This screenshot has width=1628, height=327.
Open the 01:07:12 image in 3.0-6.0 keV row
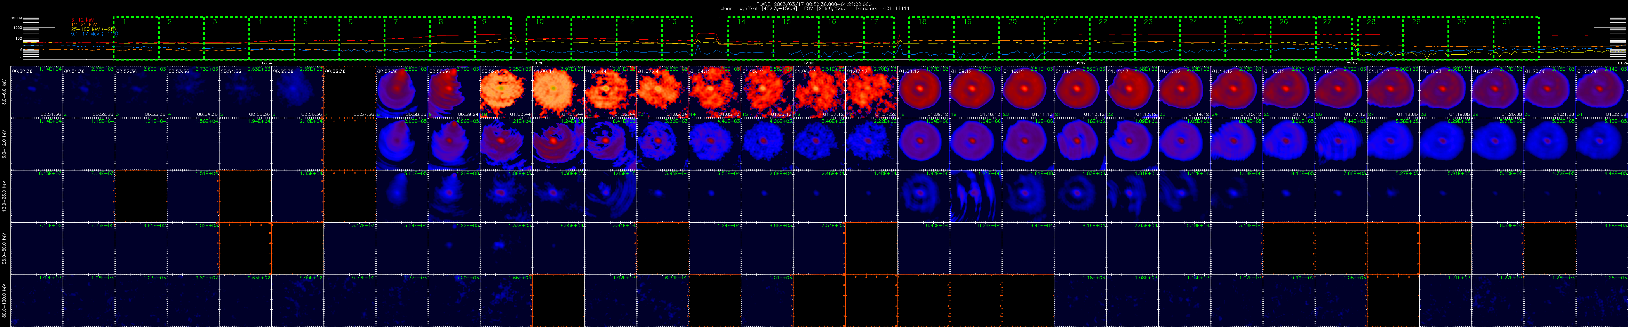(x=871, y=91)
